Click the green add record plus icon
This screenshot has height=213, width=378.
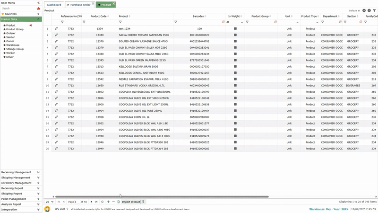[108, 202]
